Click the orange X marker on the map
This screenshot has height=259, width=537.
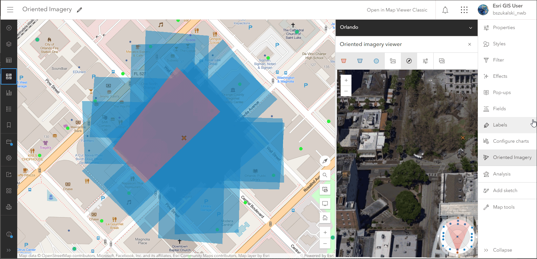coord(184,138)
